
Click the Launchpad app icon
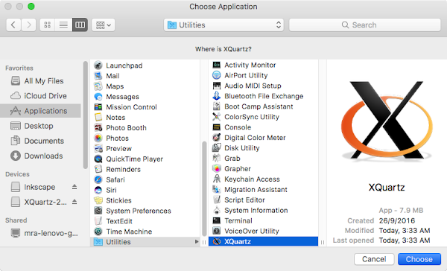(x=98, y=66)
